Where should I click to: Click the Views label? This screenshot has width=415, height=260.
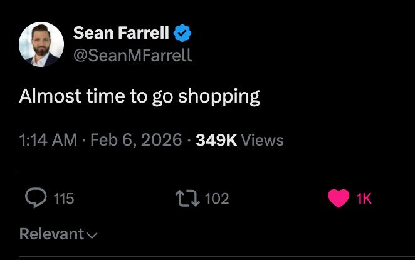(262, 140)
